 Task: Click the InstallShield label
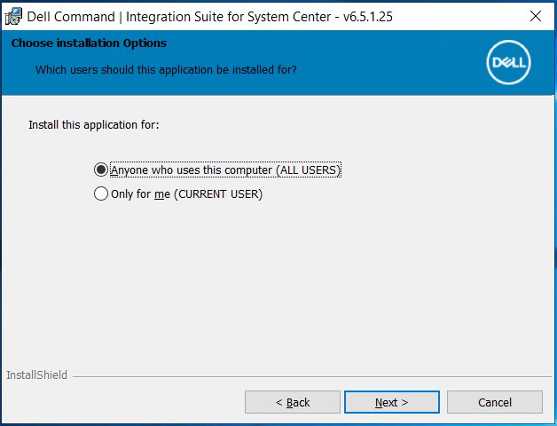[36, 375]
